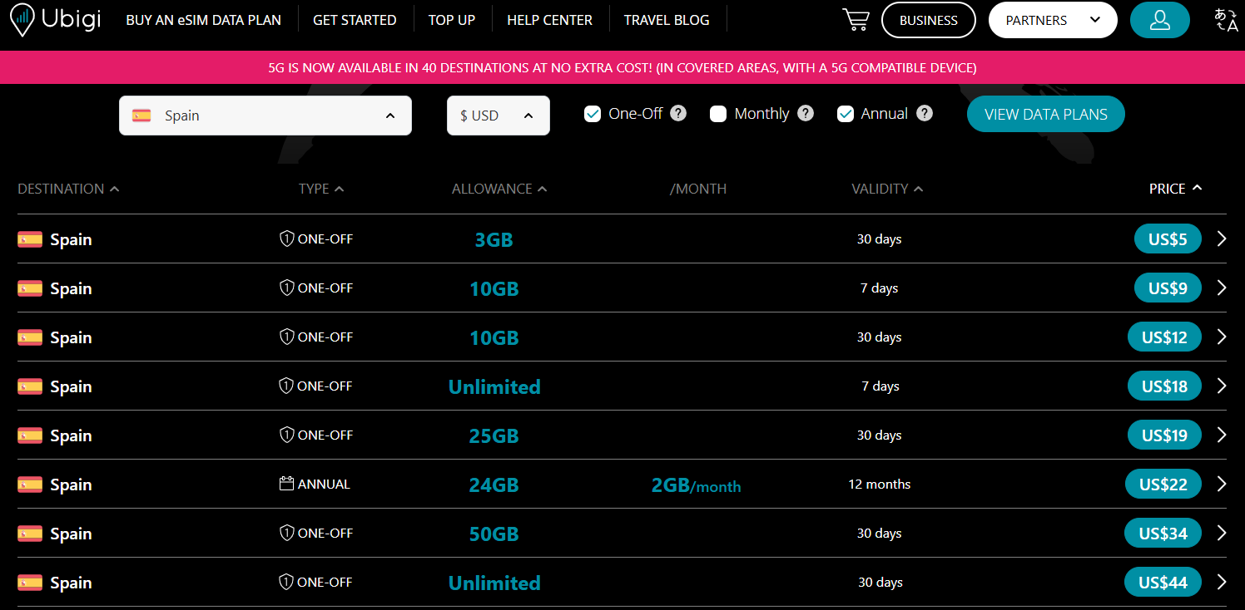The image size is (1245, 610).
Task: Click the ANNUAL type label
Action: coord(324,485)
